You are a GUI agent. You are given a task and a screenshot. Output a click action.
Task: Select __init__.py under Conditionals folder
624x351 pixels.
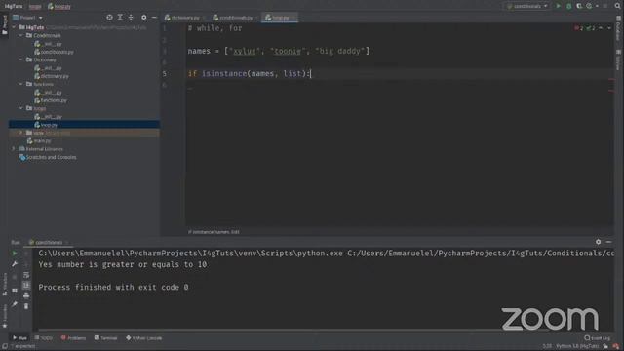(48, 44)
